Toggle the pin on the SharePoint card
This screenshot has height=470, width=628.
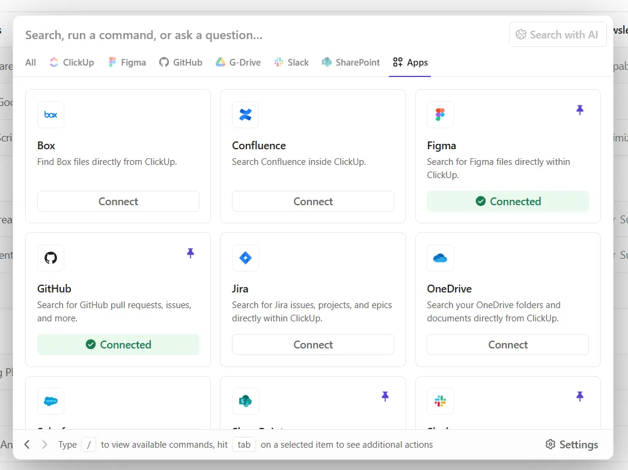[385, 397]
